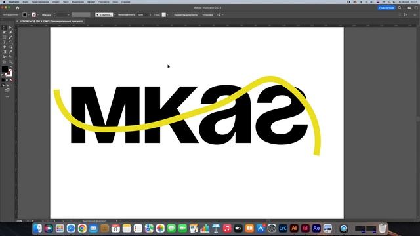420x236 pixels.
Task: Enable Draw Behind mode
Action: pyautogui.click(x=7, y=85)
